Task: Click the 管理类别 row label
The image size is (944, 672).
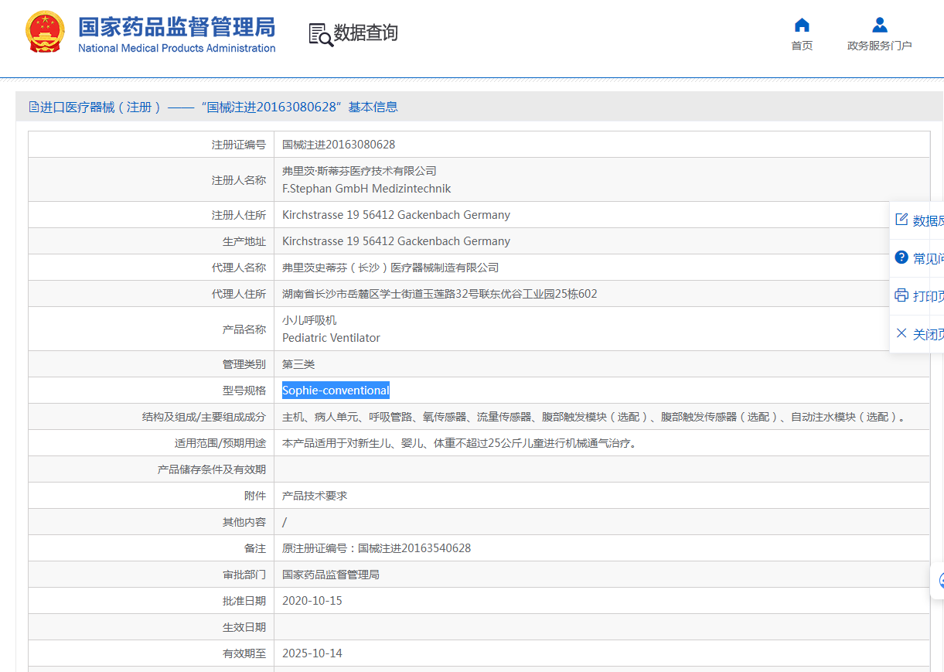Action: tap(244, 364)
